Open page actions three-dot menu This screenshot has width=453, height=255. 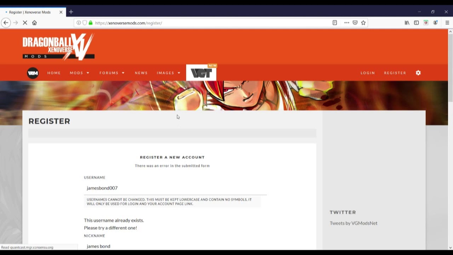click(x=347, y=23)
